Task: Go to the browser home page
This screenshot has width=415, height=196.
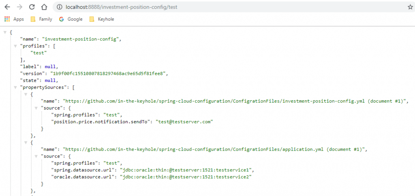Action: click(x=44, y=7)
